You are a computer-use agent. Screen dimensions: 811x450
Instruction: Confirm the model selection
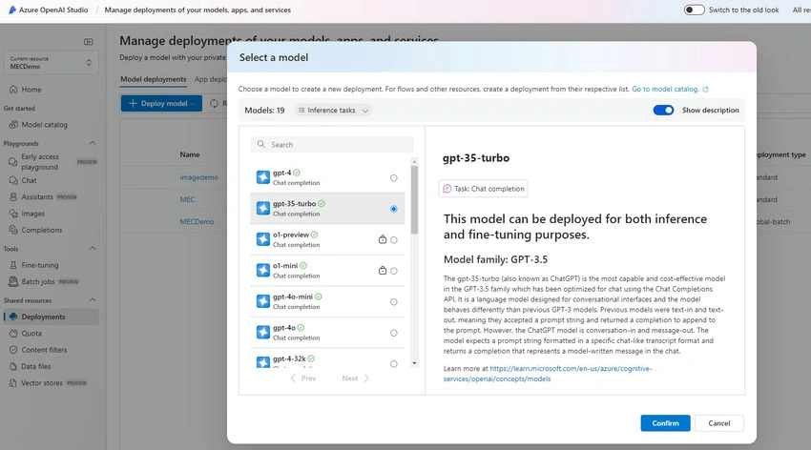tap(665, 423)
